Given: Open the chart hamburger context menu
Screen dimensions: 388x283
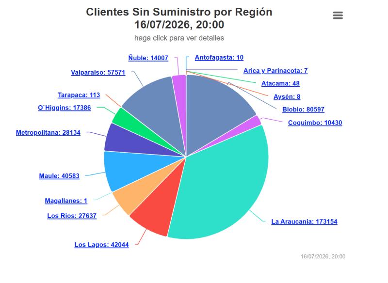Looking at the screenshot, I should [338, 16].
